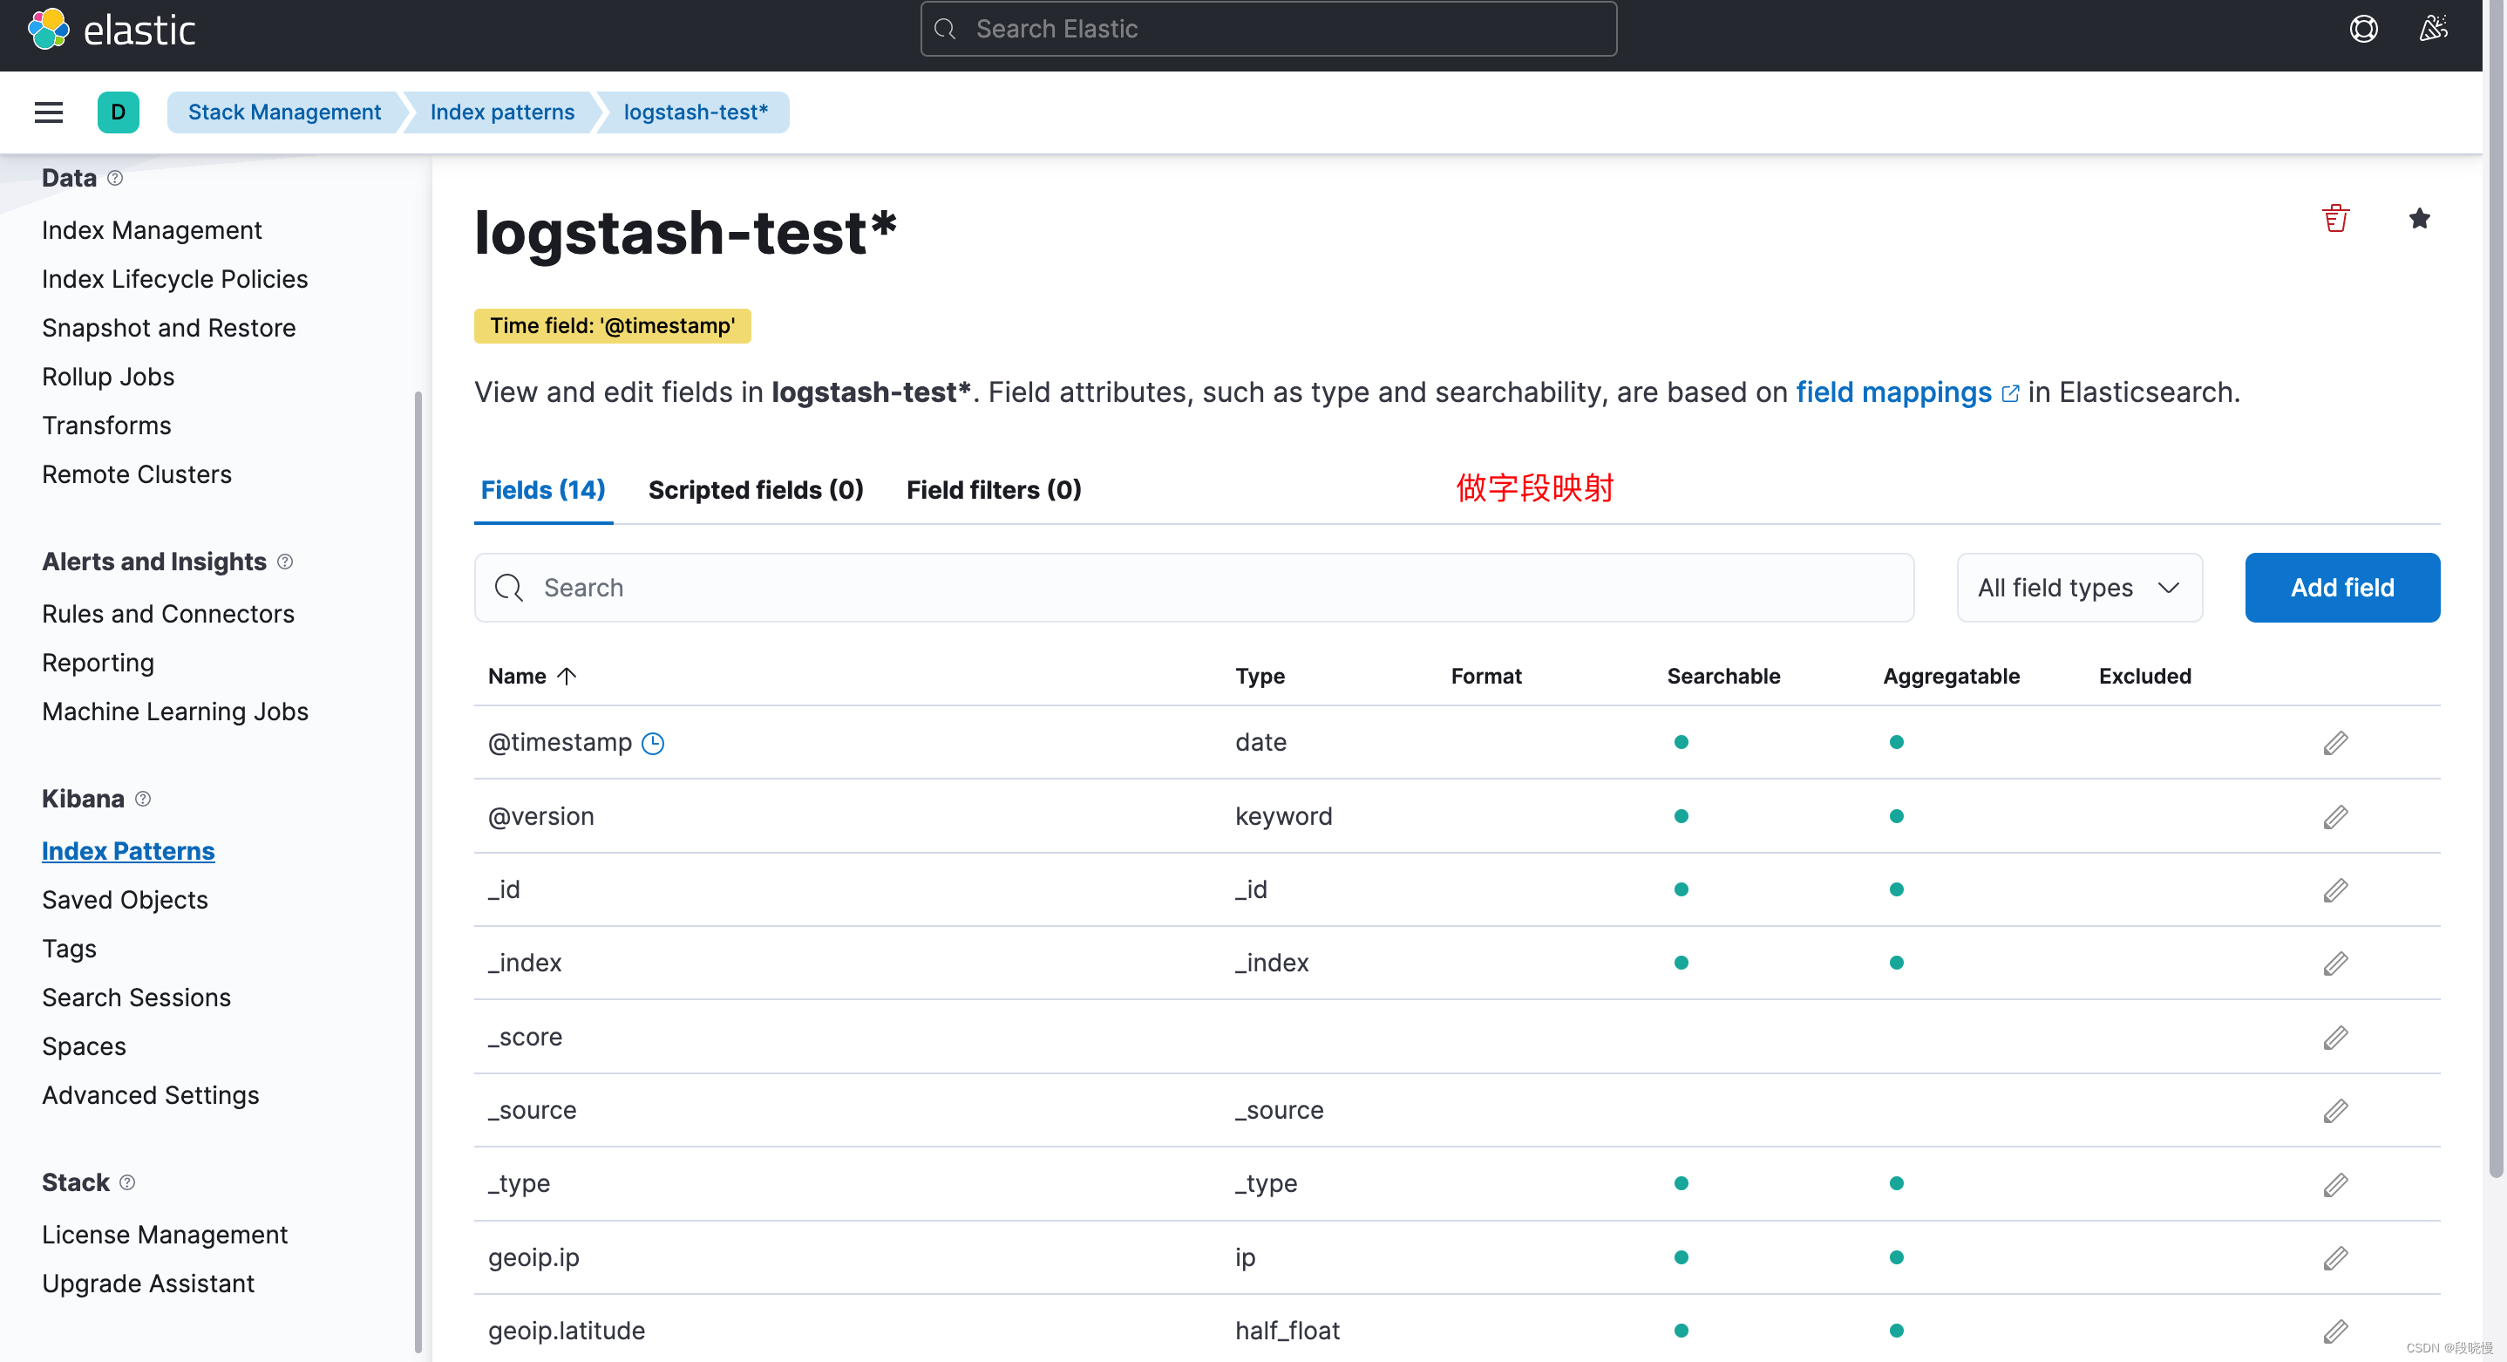Focus the Search Elastic global search box
This screenshot has width=2507, height=1362.
tap(1268, 29)
